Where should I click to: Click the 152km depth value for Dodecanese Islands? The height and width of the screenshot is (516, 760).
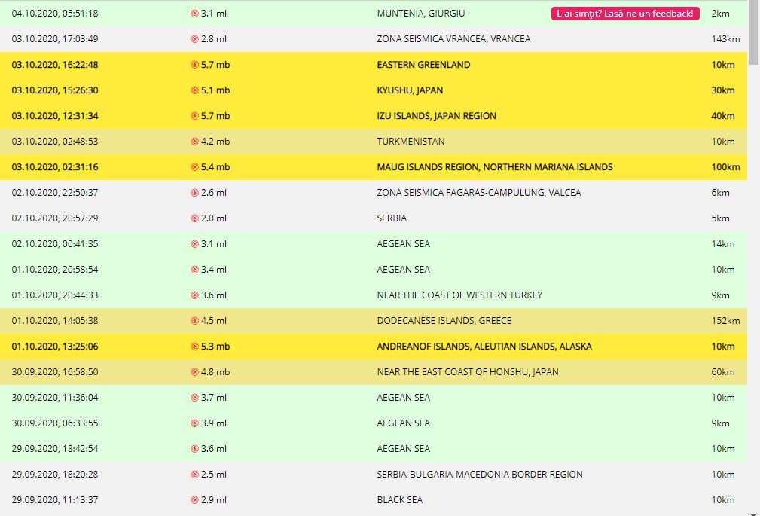click(725, 321)
